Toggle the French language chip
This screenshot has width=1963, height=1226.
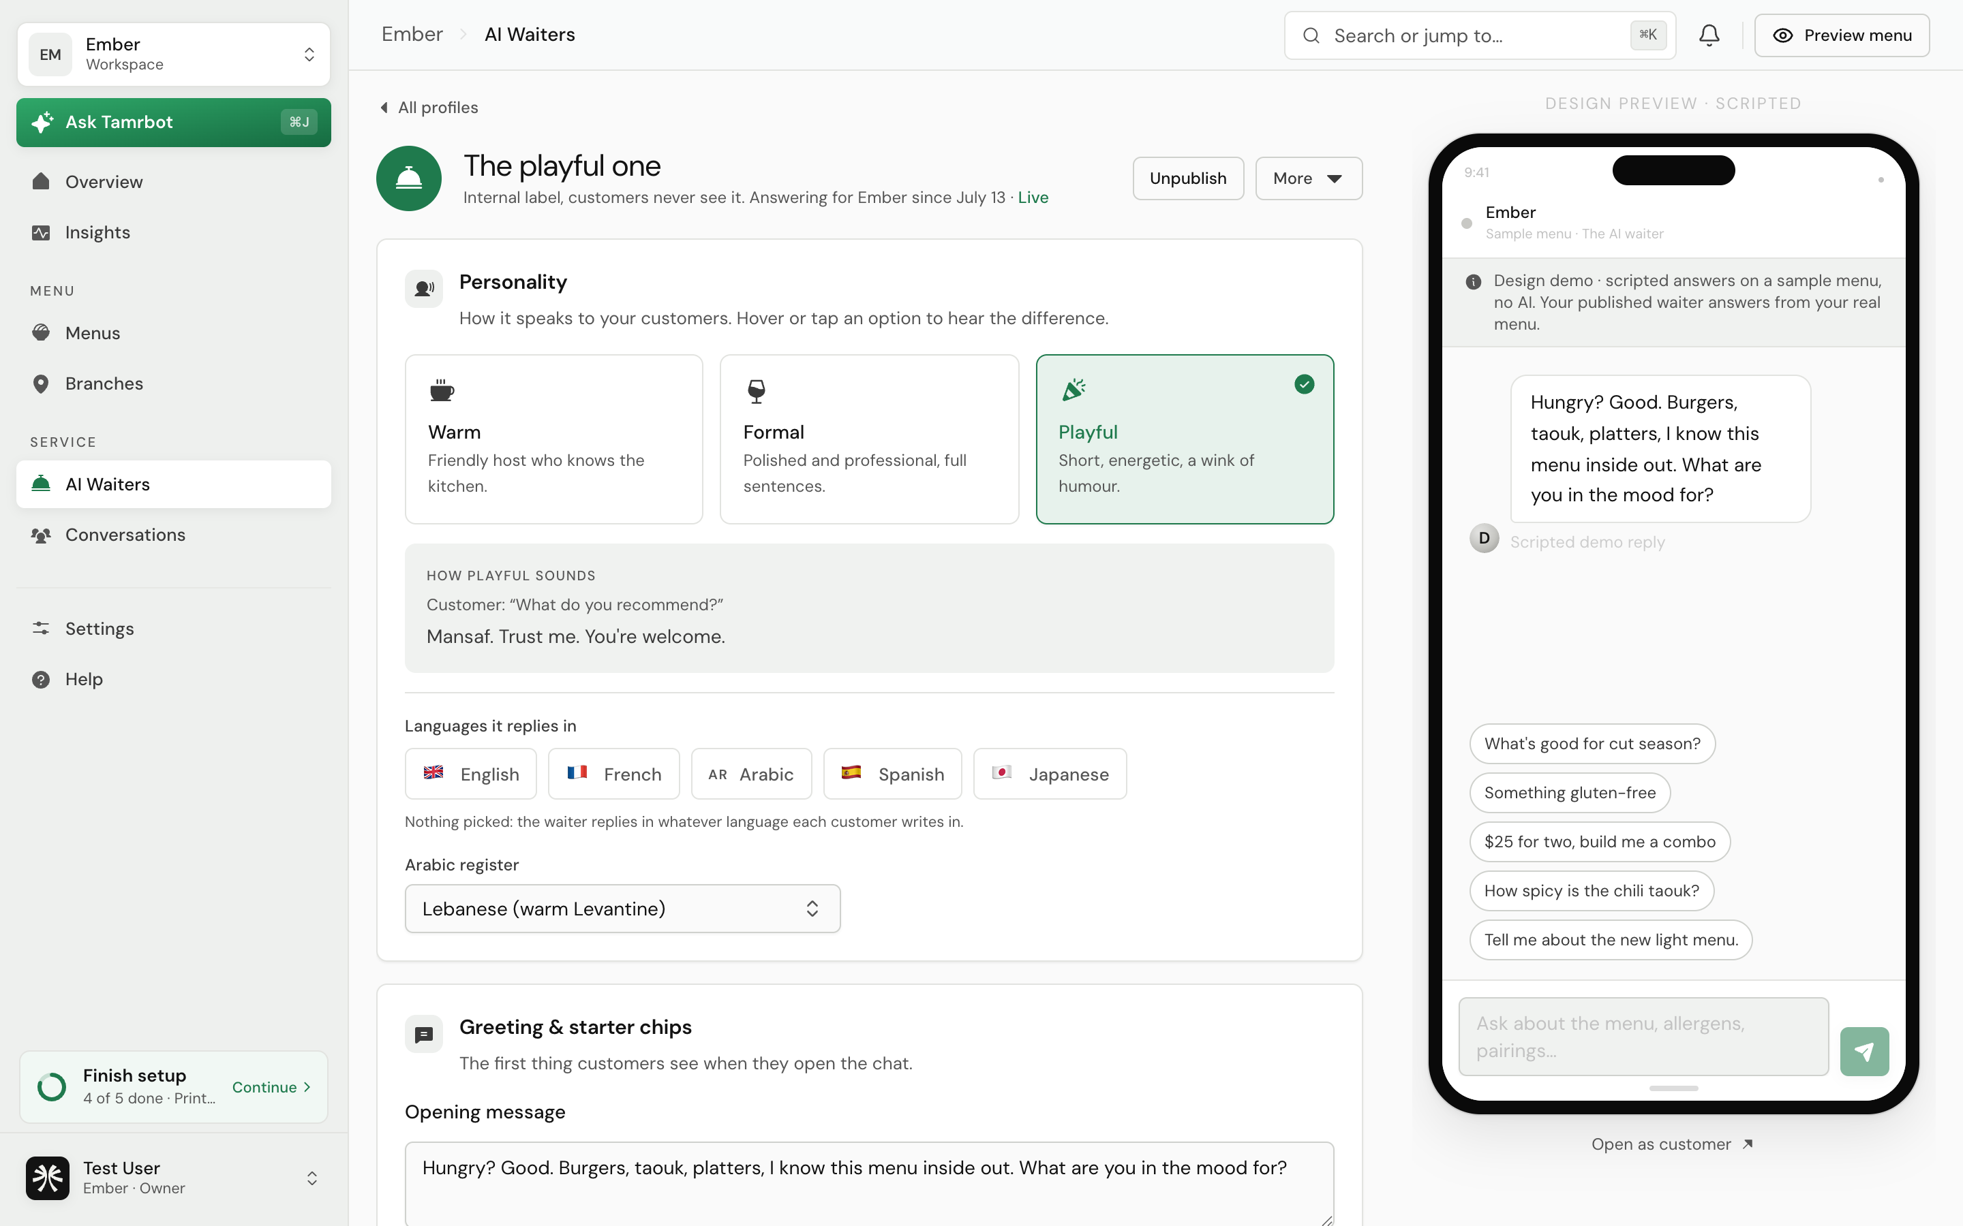coord(614,774)
